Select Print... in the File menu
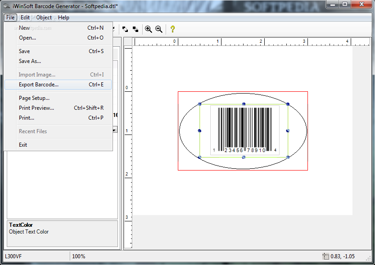The height and width of the screenshot is (265, 375). [58, 118]
